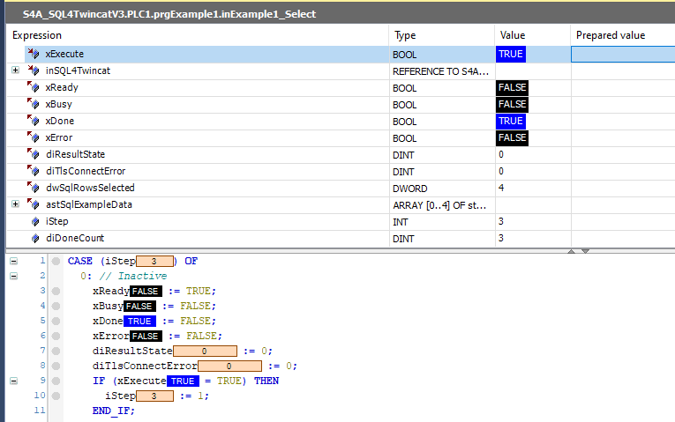Click the dwSqlRowsSelected variable icon
Viewport: 675px width, 422px height.
(x=34, y=188)
